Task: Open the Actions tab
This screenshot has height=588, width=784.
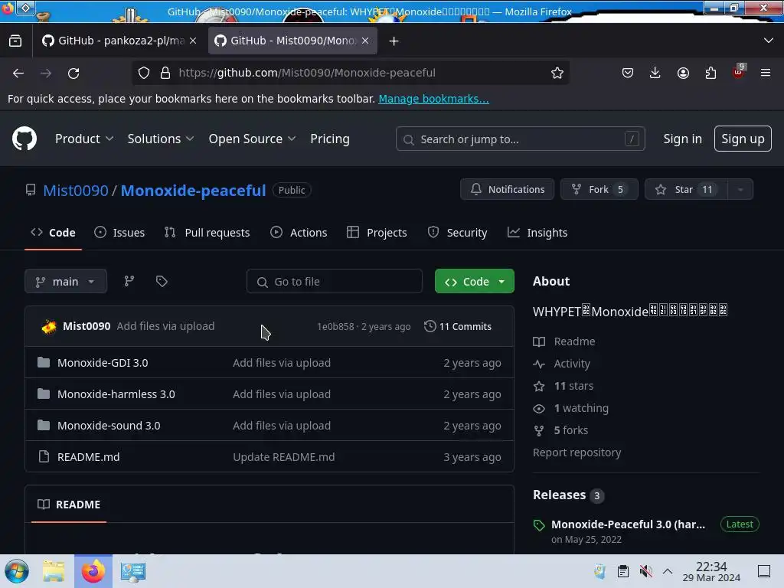Action: (299, 233)
